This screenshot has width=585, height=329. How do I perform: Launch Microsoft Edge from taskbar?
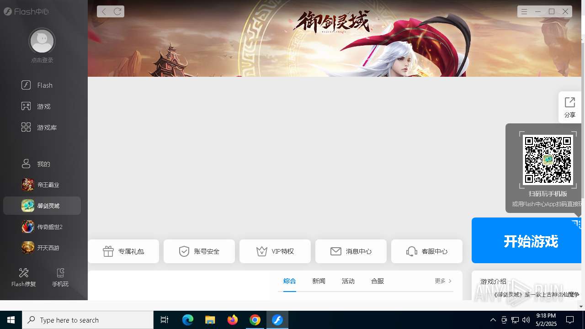[188, 320]
